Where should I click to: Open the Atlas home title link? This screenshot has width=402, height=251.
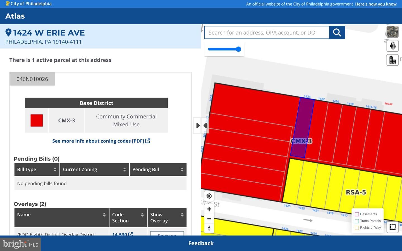click(15, 16)
